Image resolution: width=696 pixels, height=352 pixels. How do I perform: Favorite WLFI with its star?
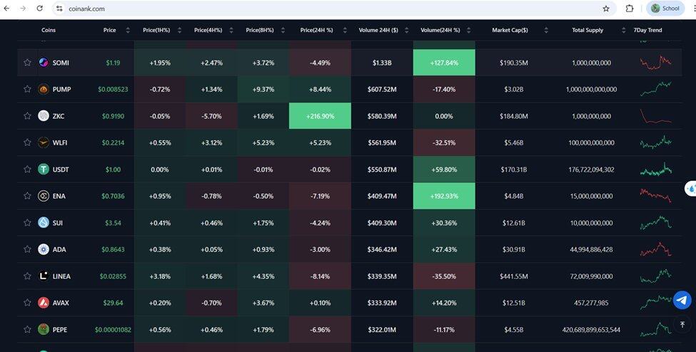(x=27, y=143)
